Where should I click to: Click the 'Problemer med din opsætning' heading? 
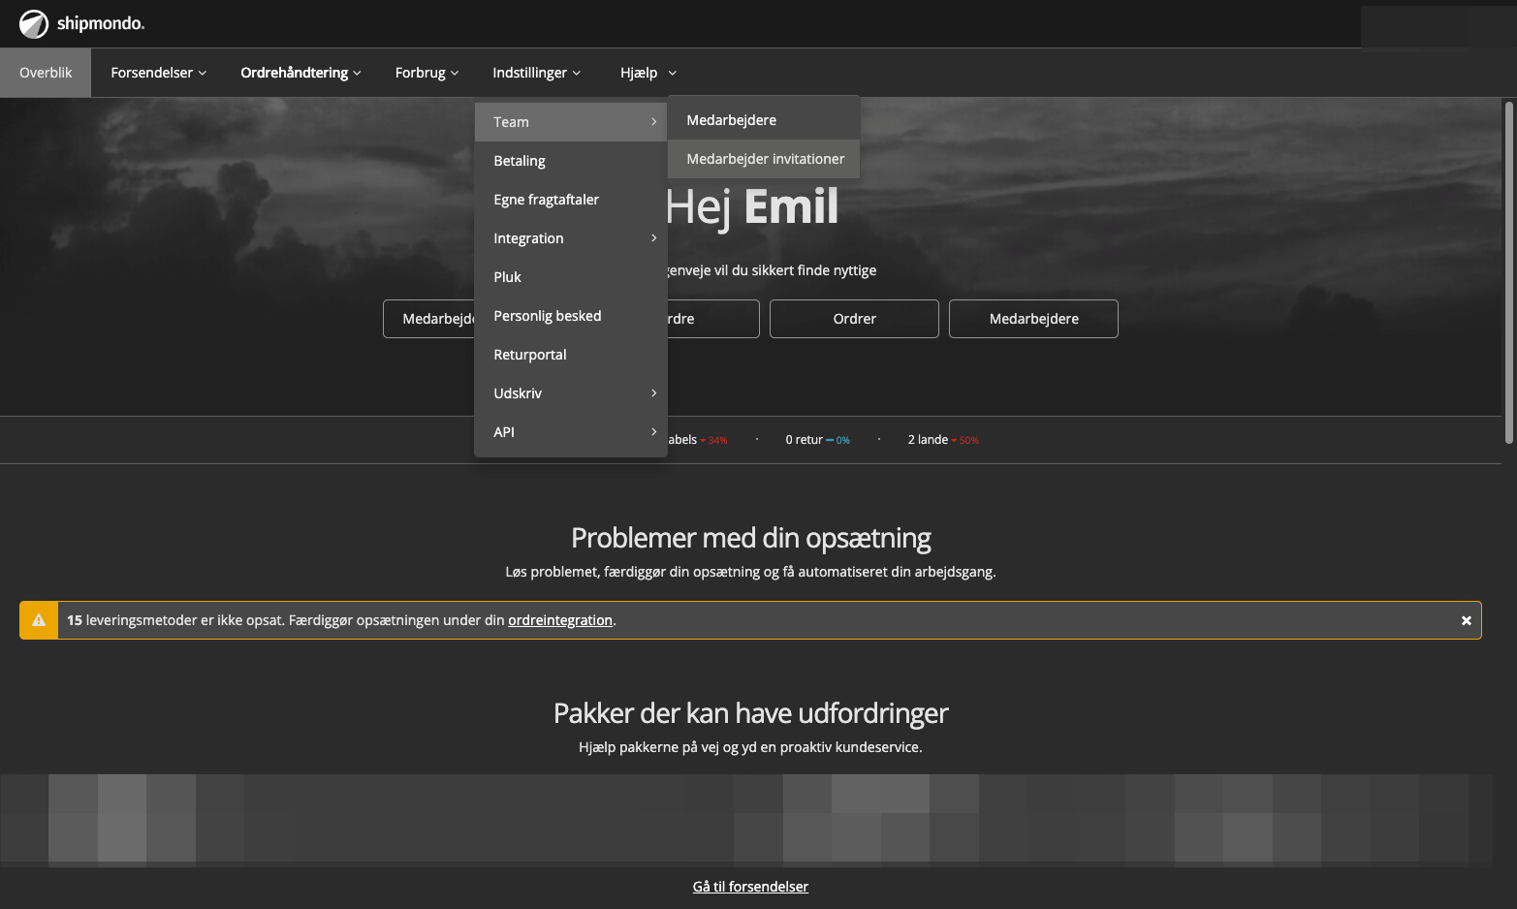[750, 538]
